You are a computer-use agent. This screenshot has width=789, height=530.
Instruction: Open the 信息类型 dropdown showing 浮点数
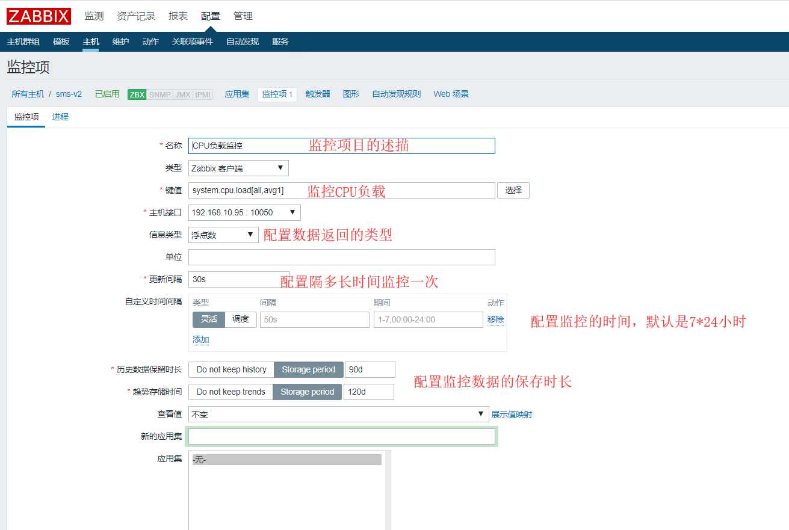[223, 235]
